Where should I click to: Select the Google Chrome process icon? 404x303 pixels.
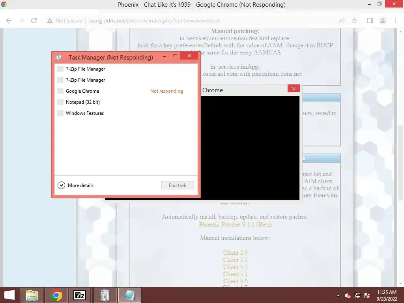[60, 91]
